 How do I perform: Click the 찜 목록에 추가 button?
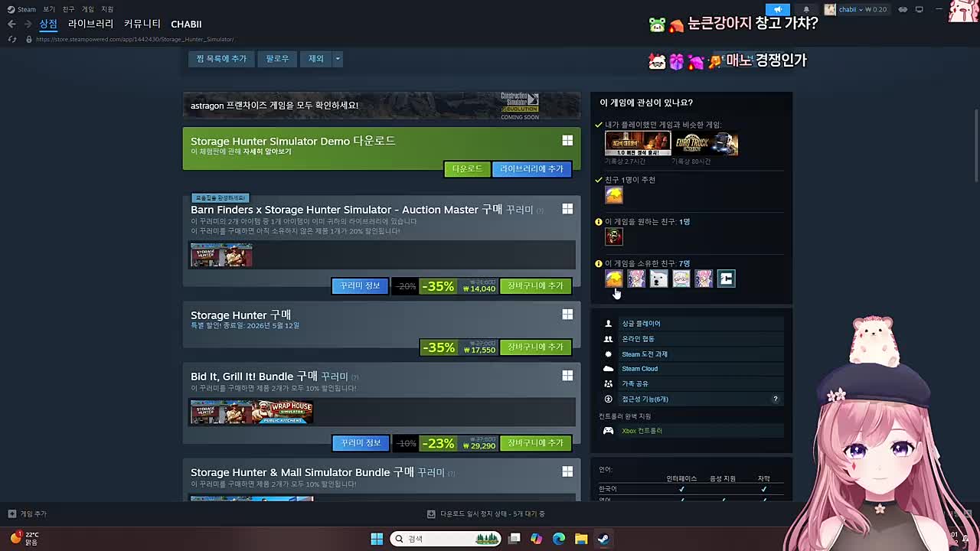point(221,59)
